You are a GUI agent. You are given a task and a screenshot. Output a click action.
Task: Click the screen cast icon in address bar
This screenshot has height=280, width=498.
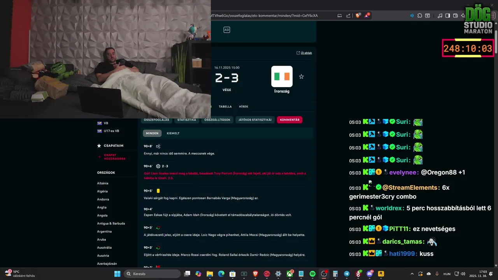click(340, 16)
